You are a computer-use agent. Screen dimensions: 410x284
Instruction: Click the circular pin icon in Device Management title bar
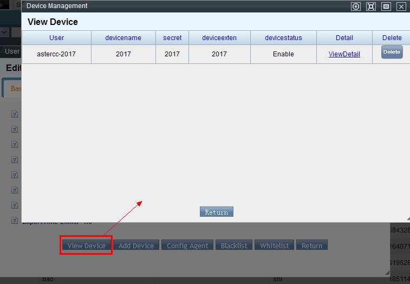pos(356,7)
